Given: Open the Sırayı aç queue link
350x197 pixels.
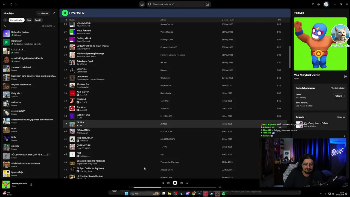Looking at the screenshot, I should 341,117.
